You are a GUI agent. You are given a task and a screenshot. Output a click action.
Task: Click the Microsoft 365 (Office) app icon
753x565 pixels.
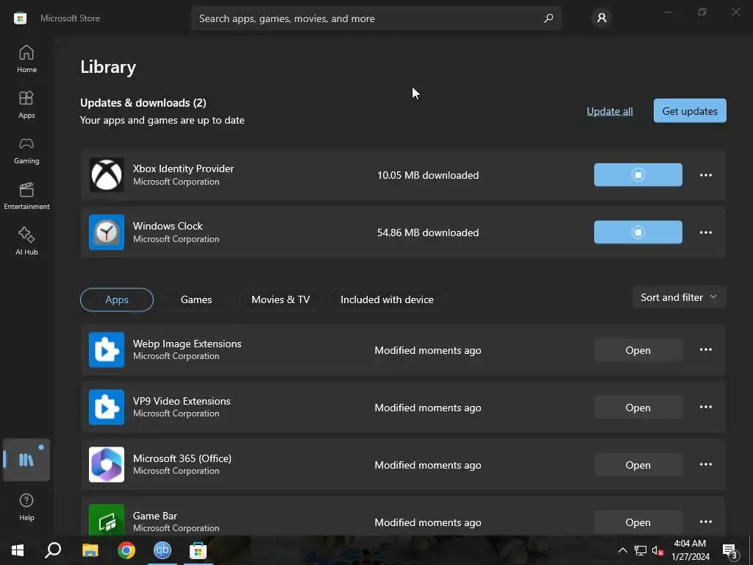tap(106, 465)
